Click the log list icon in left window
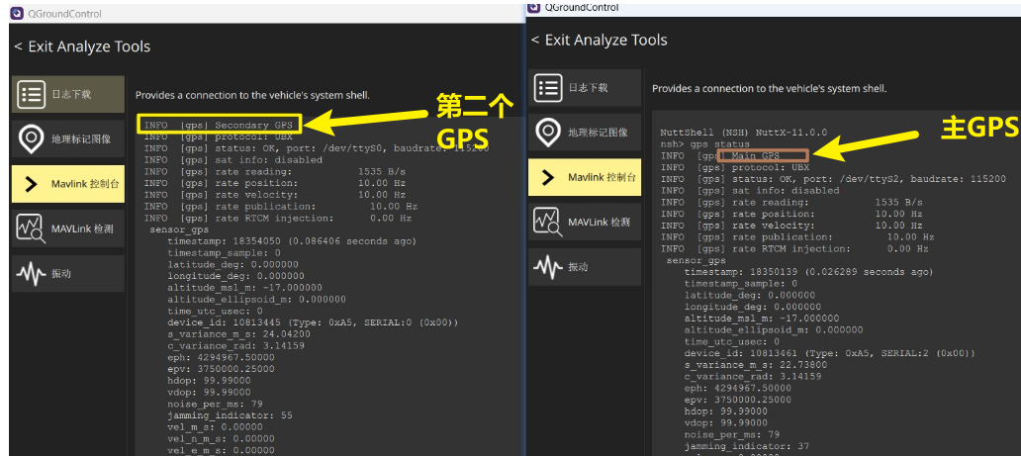Image resolution: width=1021 pixels, height=456 pixels. tap(31, 94)
